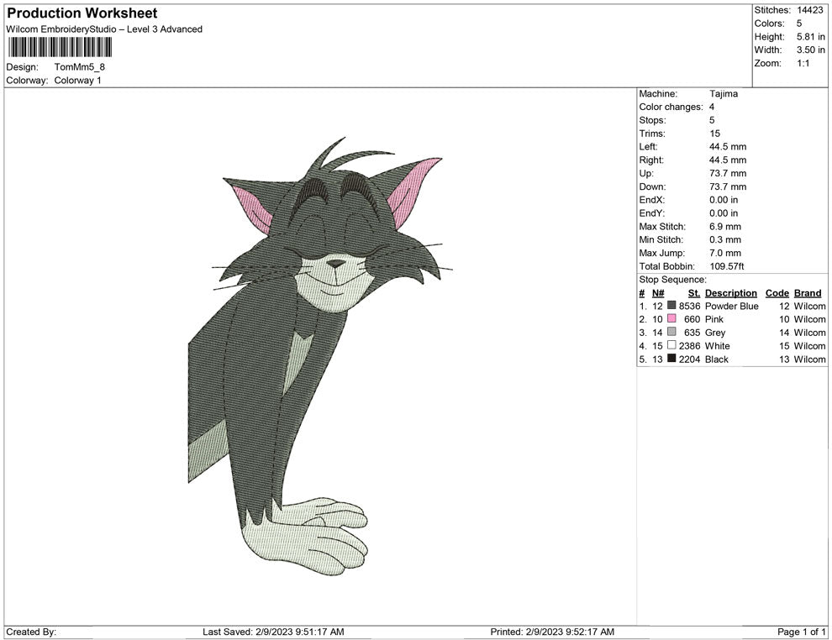The image size is (832, 640).
Task: Click the Min Stitch value 0.3 mm
Action: 725,239
